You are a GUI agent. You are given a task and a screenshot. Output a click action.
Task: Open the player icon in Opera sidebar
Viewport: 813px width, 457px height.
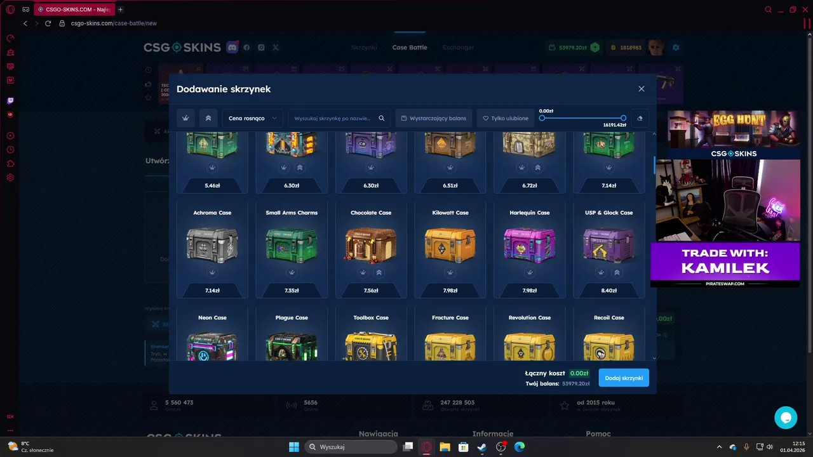click(x=10, y=136)
